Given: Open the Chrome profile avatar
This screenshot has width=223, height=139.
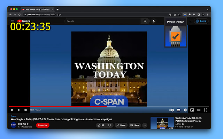Looking at the screenshot, I should tap(203, 15).
